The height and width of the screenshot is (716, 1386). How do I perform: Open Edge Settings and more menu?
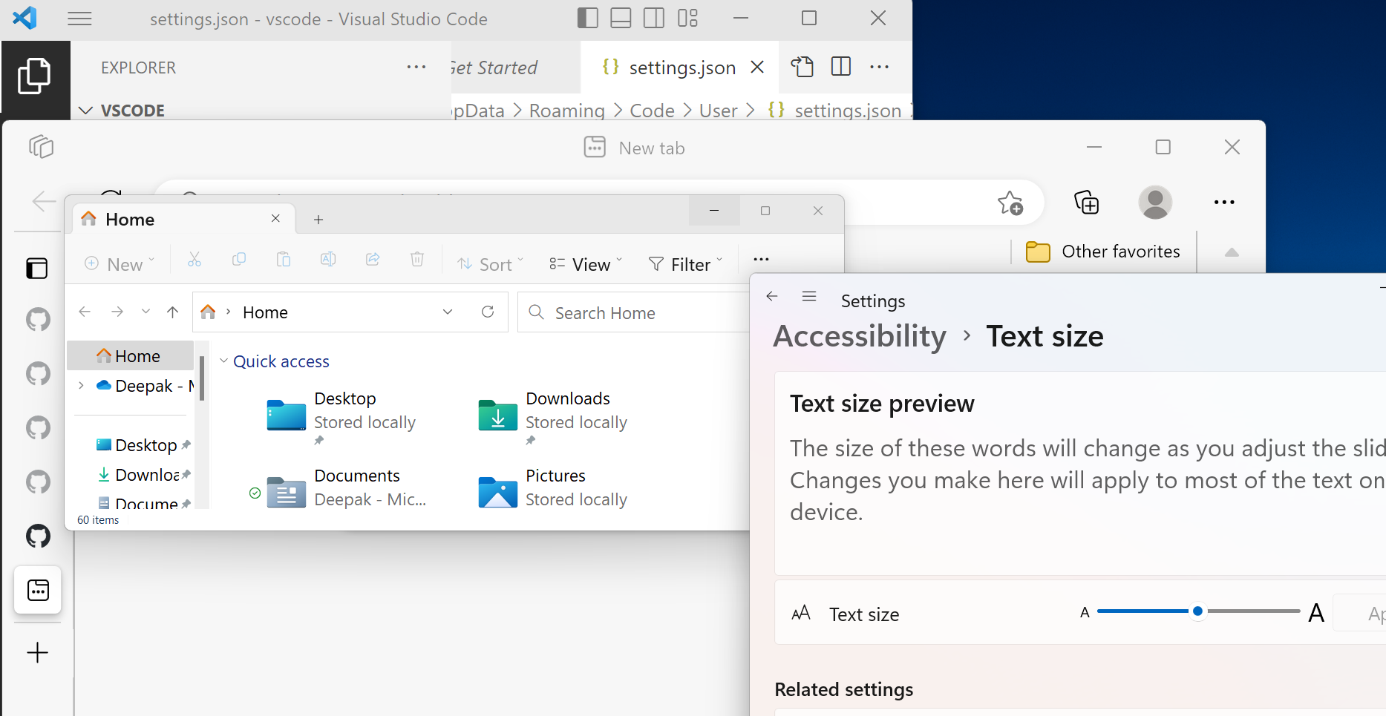[x=1224, y=202]
